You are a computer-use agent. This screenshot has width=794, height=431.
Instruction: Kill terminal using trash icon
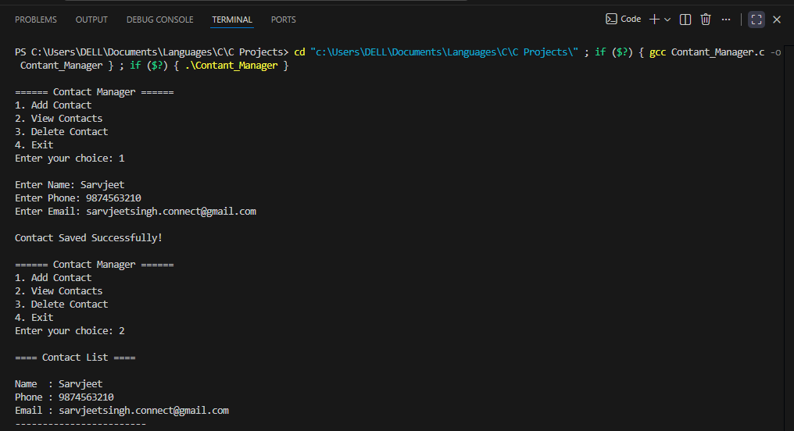click(x=706, y=20)
